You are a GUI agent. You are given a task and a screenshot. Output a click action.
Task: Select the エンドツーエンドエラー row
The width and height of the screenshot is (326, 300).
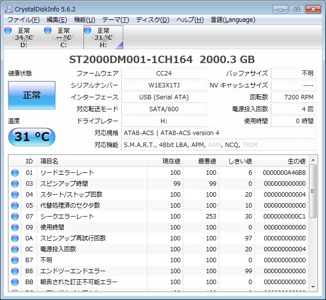point(159,271)
